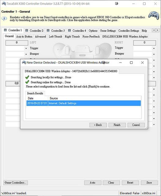Click x360ce.ini status entry on the right
The height and width of the screenshot is (196, 161).
point(148,193)
